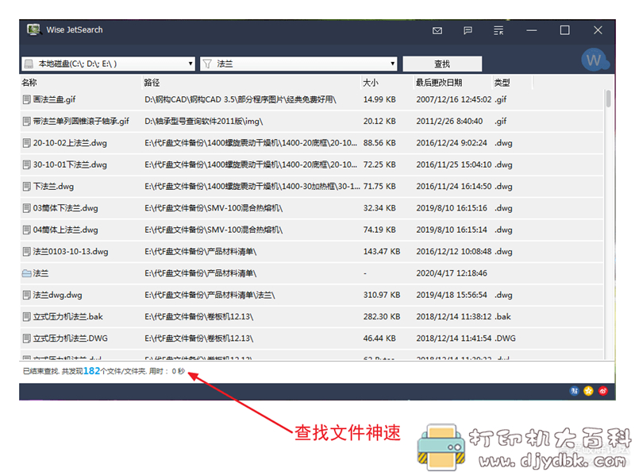
Task: Sort by the 路径 column header
Action: tap(152, 83)
